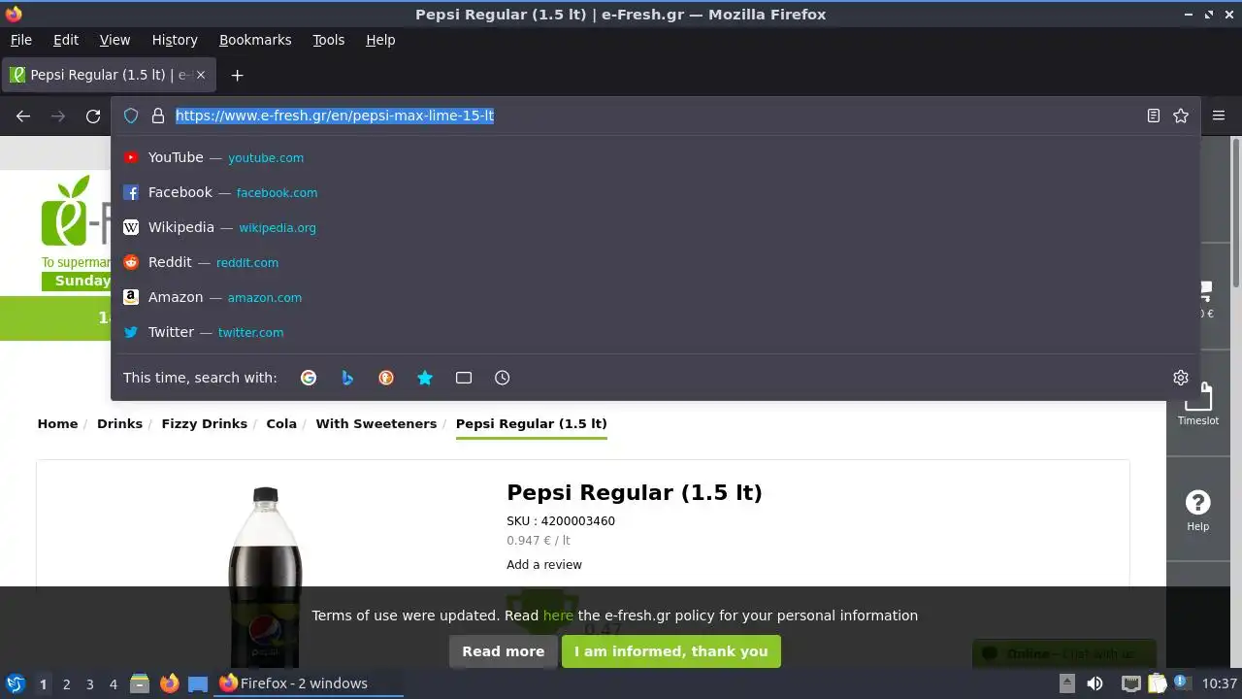Open the Help question-mark sidebar icon
This screenshot has width=1242, height=699.
click(1198, 510)
